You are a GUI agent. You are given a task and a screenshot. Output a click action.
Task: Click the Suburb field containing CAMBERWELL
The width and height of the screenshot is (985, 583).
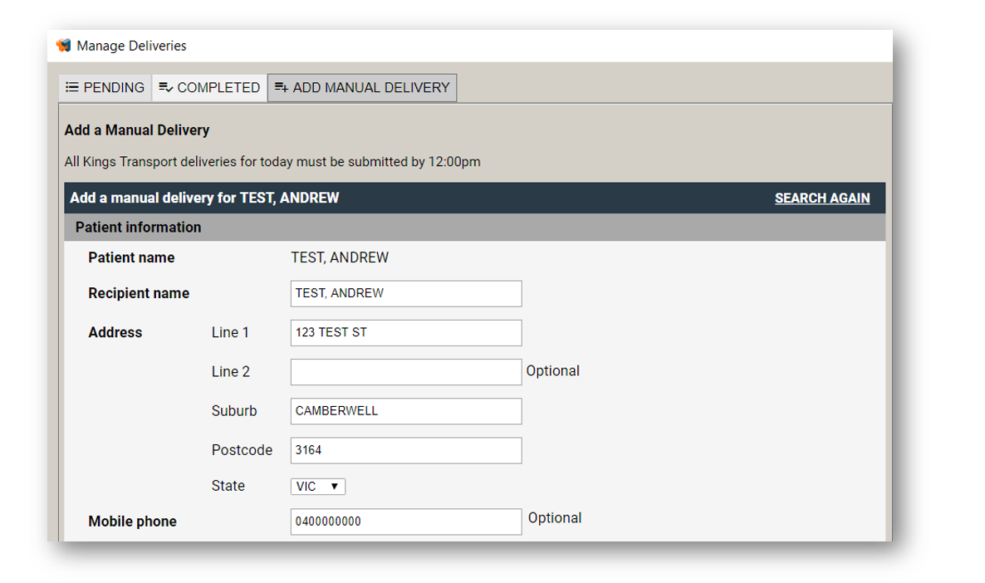[406, 411]
